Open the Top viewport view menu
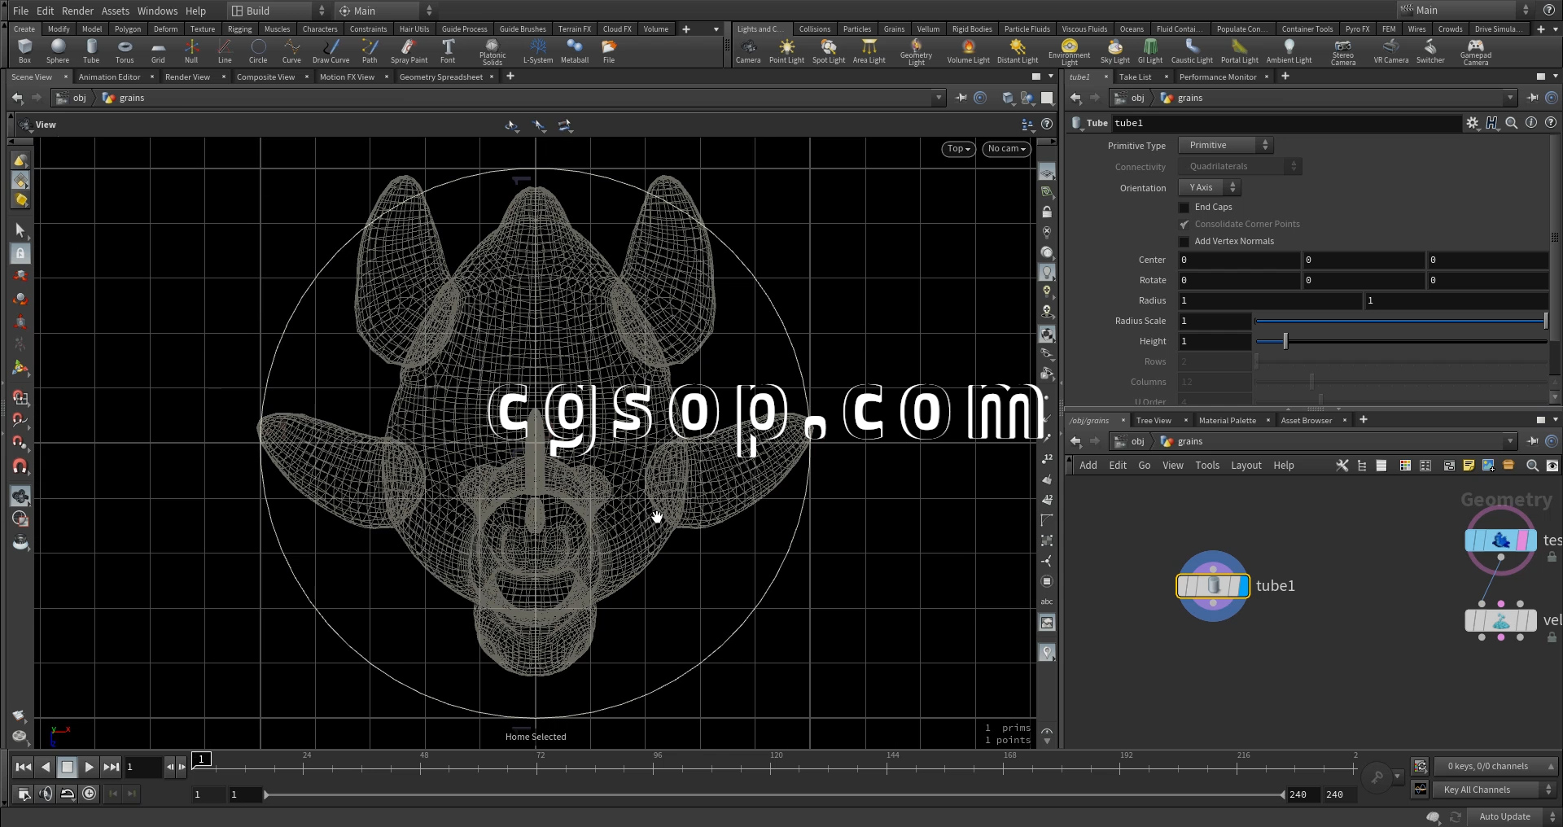 pyautogui.click(x=959, y=149)
